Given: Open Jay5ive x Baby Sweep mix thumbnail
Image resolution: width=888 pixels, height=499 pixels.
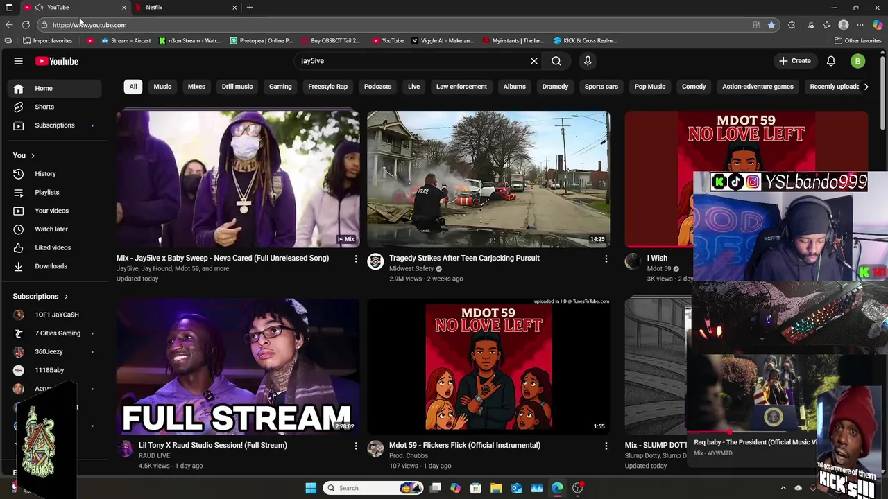Looking at the screenshot, I should pos(238,180).
